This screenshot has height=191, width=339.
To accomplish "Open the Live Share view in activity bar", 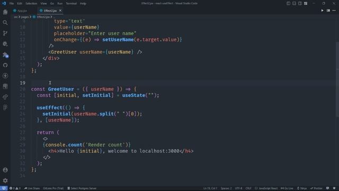I will tap(5, 97).
